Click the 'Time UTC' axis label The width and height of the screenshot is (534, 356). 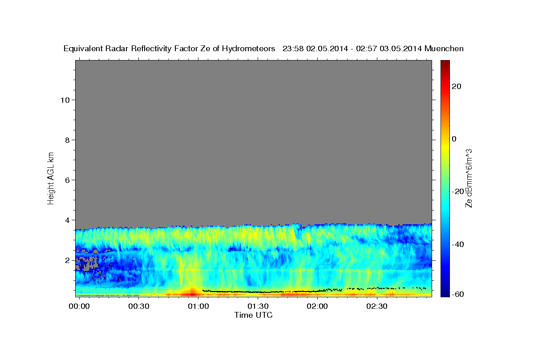click(253, 315)
